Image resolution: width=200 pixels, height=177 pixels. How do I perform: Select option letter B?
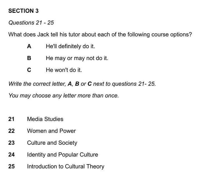[29, 58]
